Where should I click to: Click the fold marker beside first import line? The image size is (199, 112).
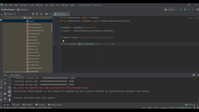click(x=60, y=18)
